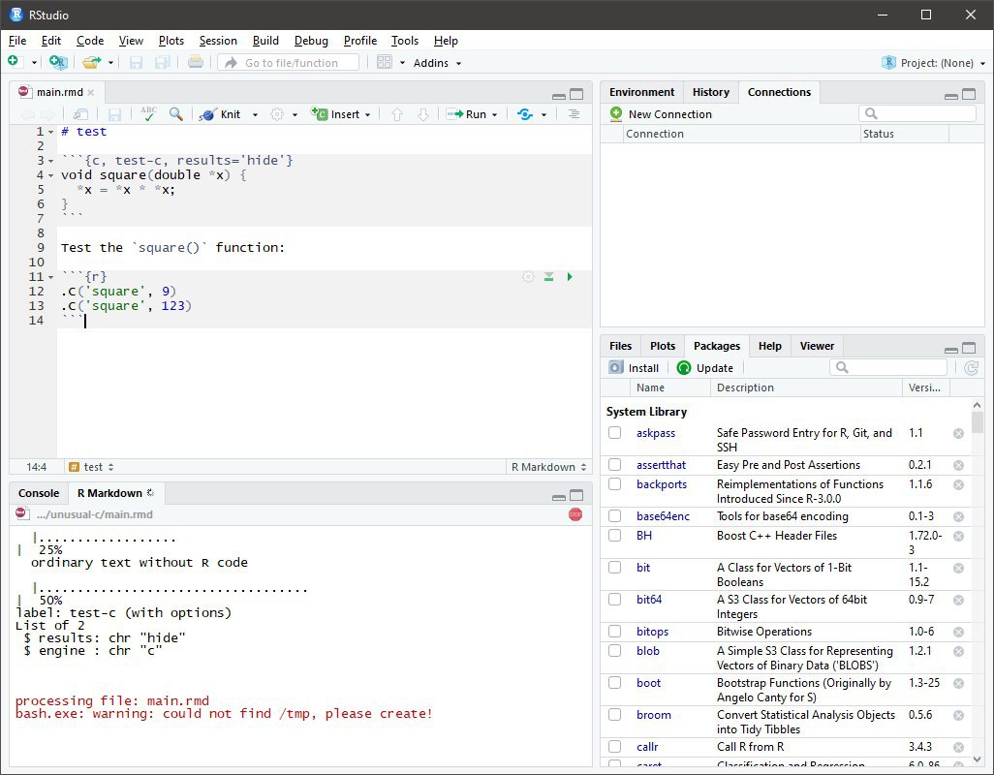Open the test section navigator dropdown

[91, 467]
